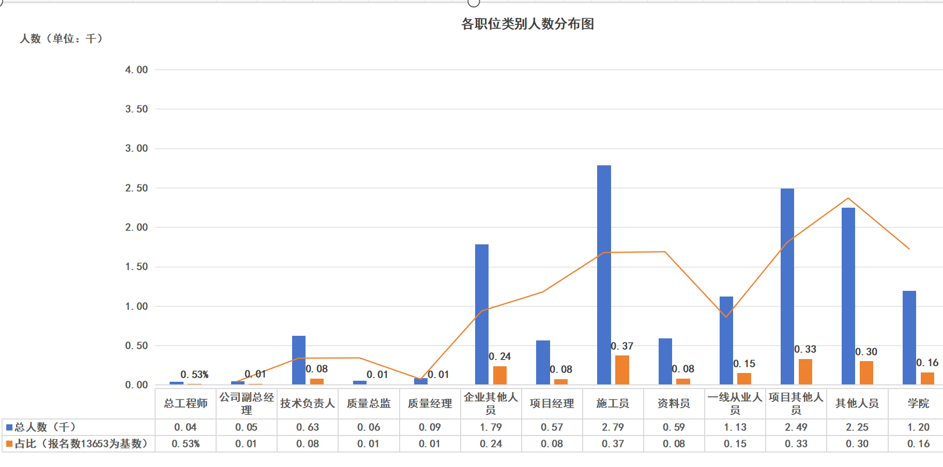This screenshot has height=467, width=943.
Task: Click the chart title 各职位类别人数分布图
Action: pos(527,24)
